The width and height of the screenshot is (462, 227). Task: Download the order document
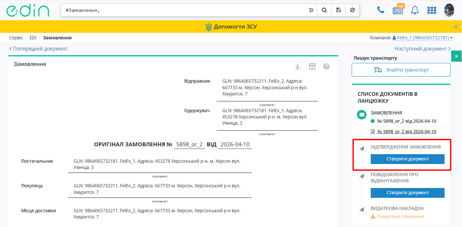pyautogui.click(x=297, y=67)
